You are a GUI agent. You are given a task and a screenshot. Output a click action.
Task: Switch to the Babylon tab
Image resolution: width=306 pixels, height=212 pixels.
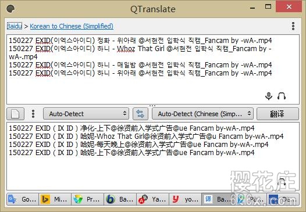click(x=120, y=199)
